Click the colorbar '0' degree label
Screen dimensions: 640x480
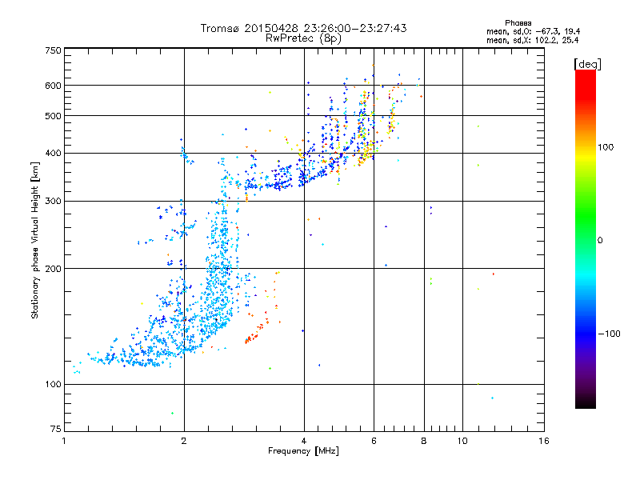tap(600, 240)
